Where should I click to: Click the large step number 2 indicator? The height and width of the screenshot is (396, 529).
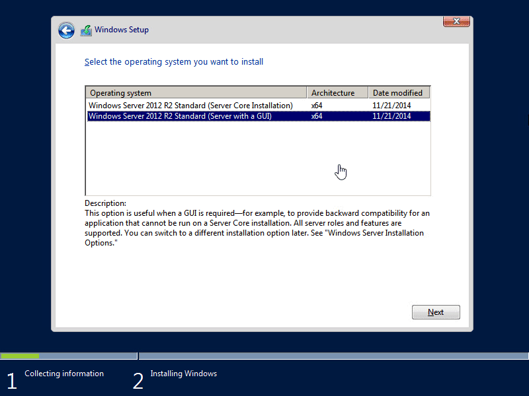138,380
